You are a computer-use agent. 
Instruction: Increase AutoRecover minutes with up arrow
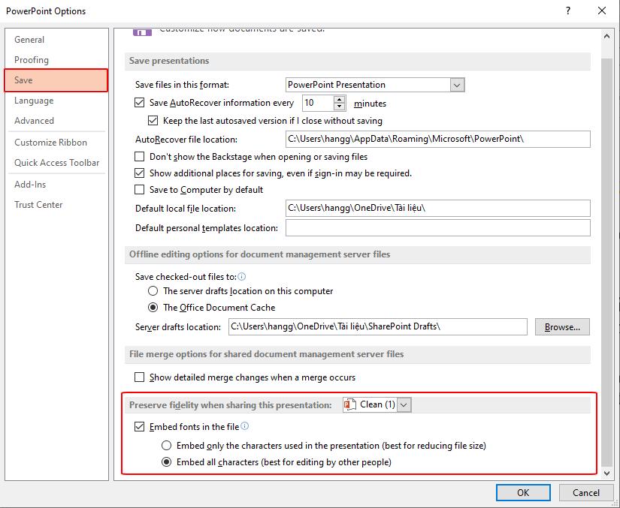click(x=340, y=99)
